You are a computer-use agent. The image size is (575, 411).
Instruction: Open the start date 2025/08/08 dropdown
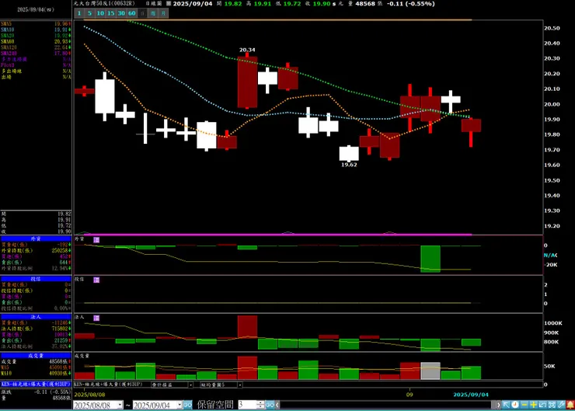tap(120, 405)
